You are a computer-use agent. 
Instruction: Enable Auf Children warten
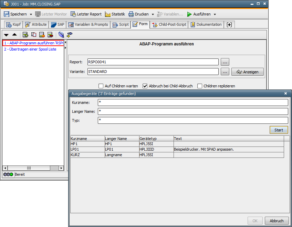[101, 86]
